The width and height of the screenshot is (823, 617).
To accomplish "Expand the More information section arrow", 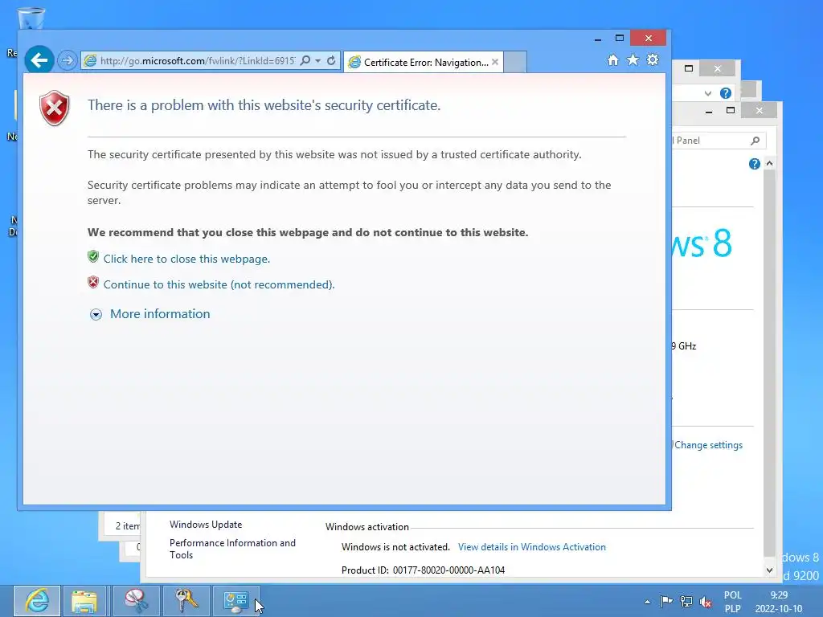I will 96,315.
